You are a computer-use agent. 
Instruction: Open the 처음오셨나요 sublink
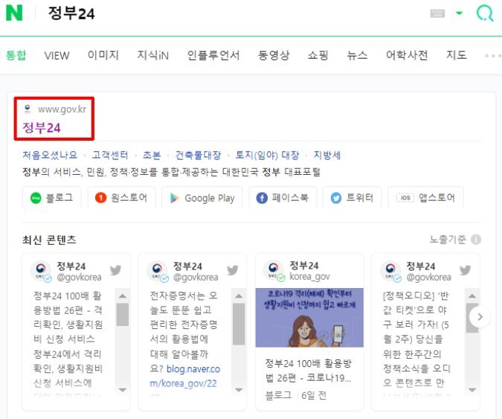click(50, 155)
